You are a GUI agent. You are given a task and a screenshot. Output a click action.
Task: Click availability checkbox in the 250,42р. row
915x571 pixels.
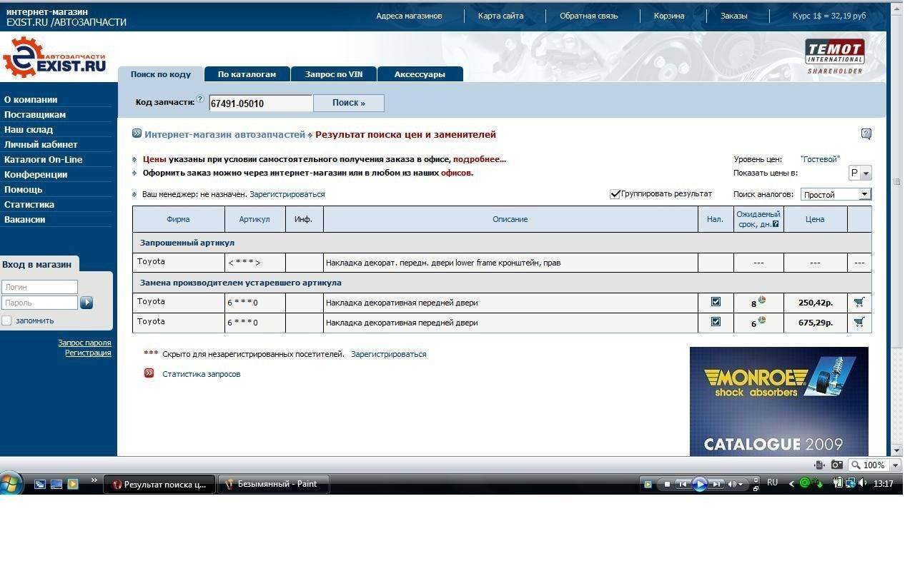click(716, 302)
